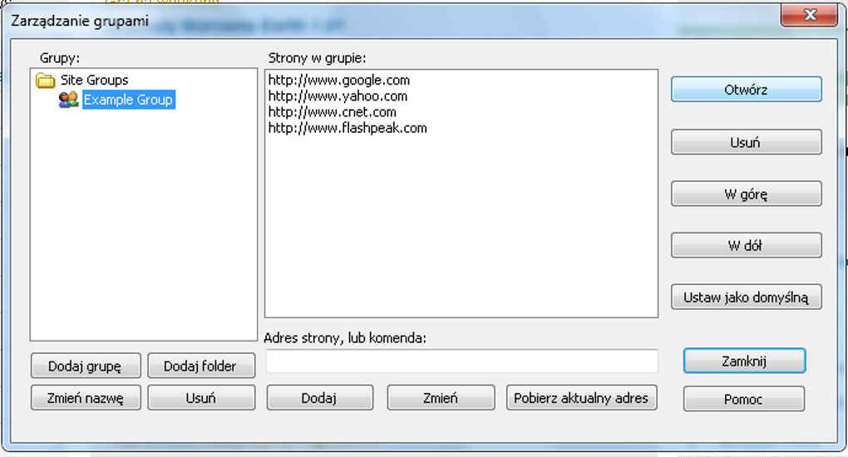The image size is (848, 457).
Task: Open help with the Pomoc button
Action: pos(743,399)
